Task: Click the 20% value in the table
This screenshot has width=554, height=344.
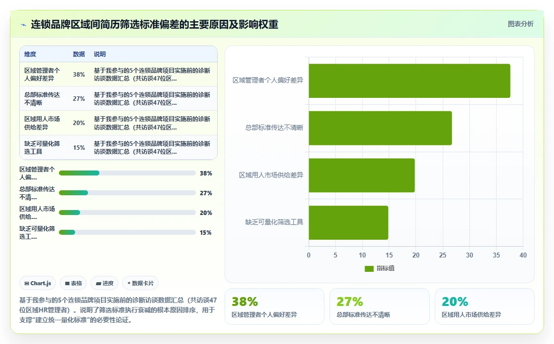Action: [79, 123]
